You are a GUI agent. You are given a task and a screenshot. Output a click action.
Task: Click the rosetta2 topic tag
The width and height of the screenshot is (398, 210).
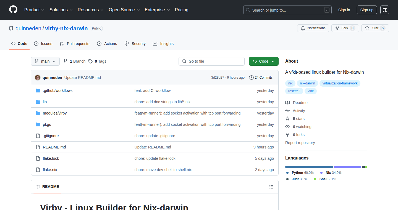pos(294,91)
